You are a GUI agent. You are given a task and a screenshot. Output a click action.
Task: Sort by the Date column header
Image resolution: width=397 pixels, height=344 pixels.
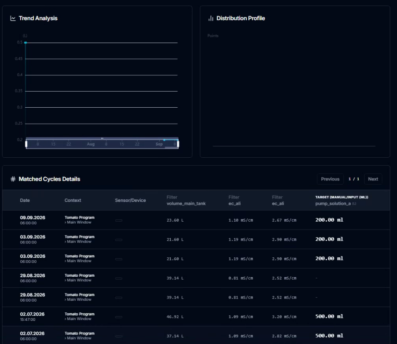click(25, 200)
